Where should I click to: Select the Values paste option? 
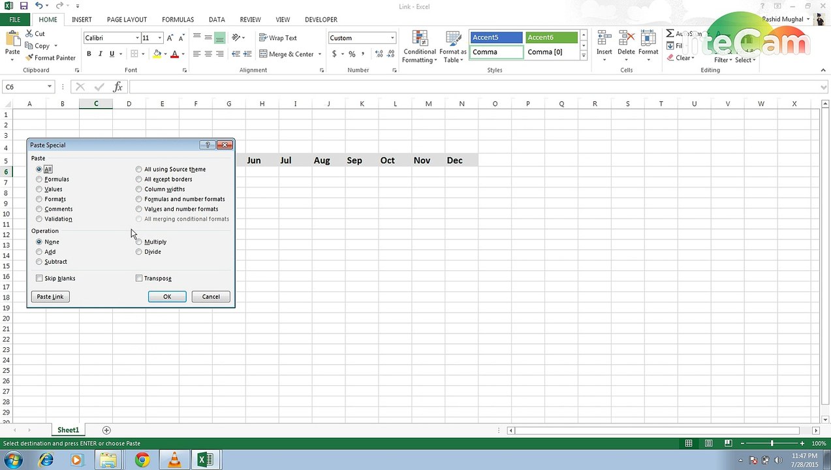(39, 189)
